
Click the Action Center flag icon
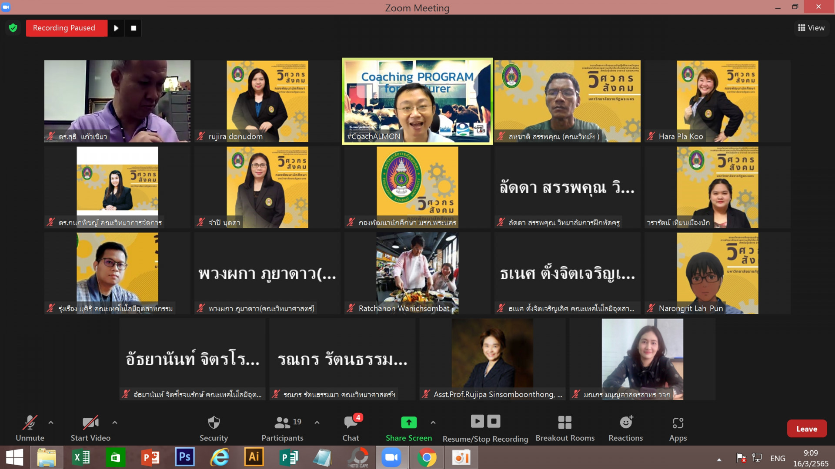pyautogui.click(x=741, y=458)
